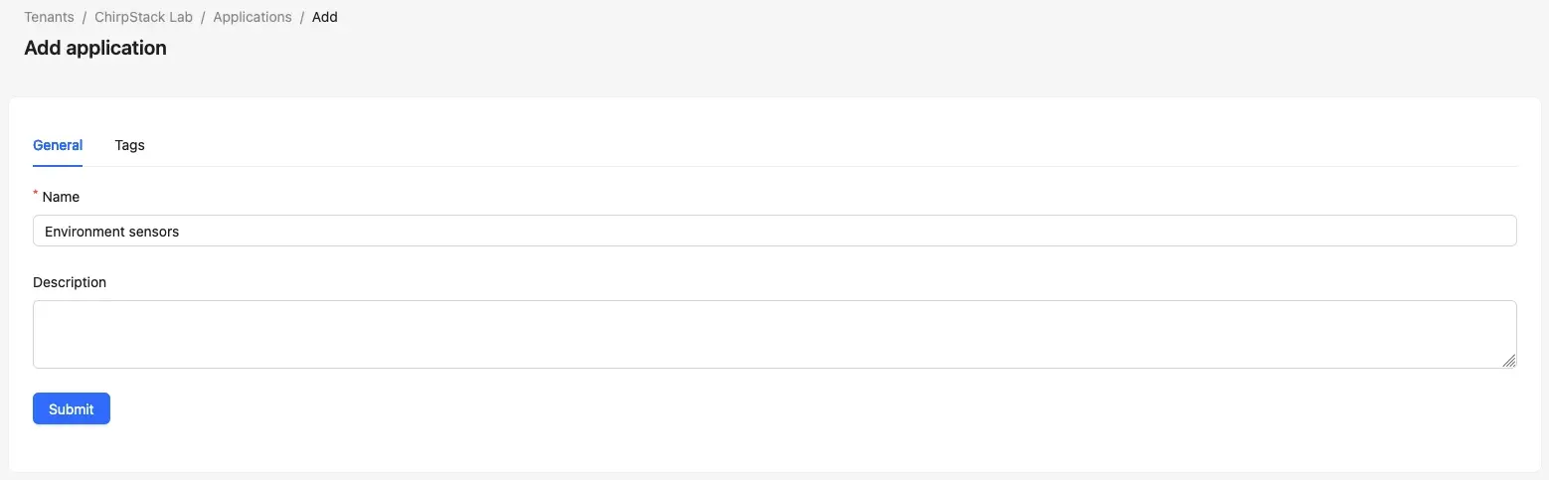The height and width of the screenshot is (480, 1549).
Task: Click the first slash separator after Tenants
Action: coord(85,17)
